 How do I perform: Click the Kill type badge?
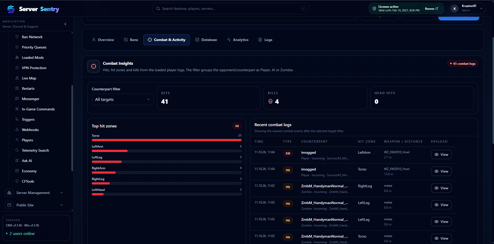click(288, 153)
